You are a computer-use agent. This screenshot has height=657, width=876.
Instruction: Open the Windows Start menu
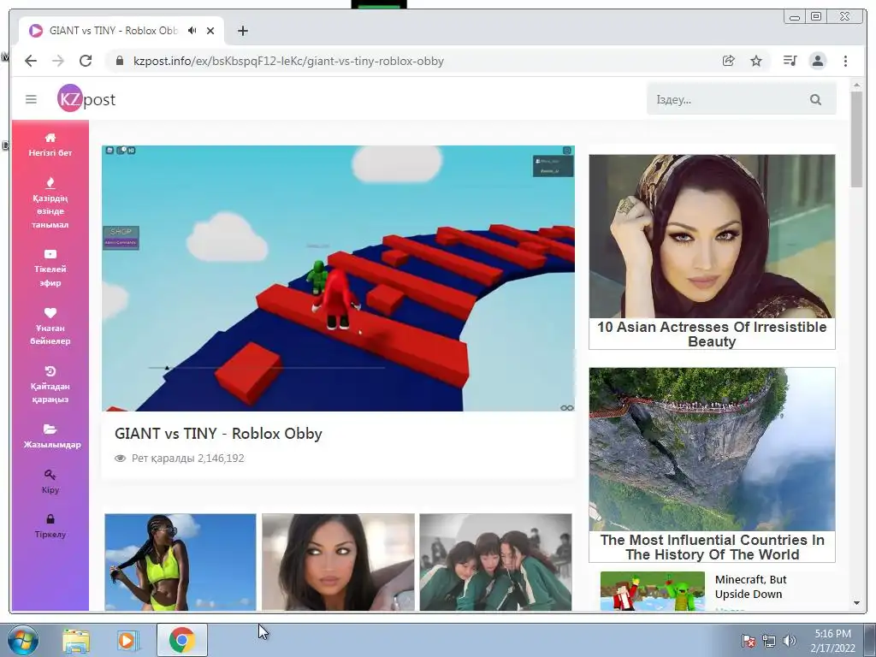tap(23, 640)
